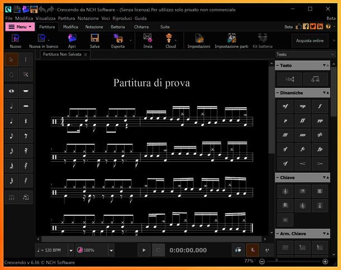The width and height of the screenshot is (341, 270).
Task: Open the 100% speed dropdown arrow
Action: (111, 250)
